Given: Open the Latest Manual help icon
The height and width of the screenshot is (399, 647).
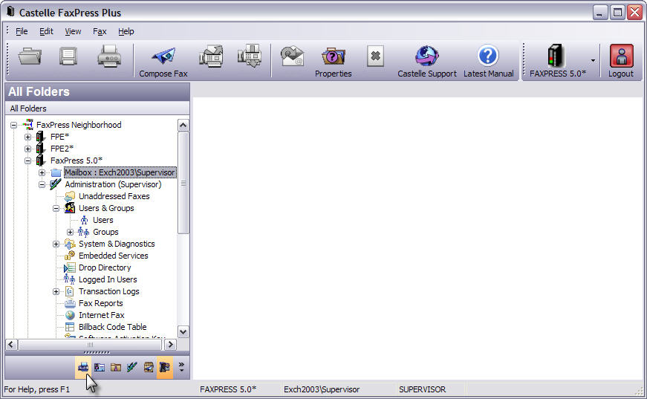Looking at the screenshot, I should [489, 61].
